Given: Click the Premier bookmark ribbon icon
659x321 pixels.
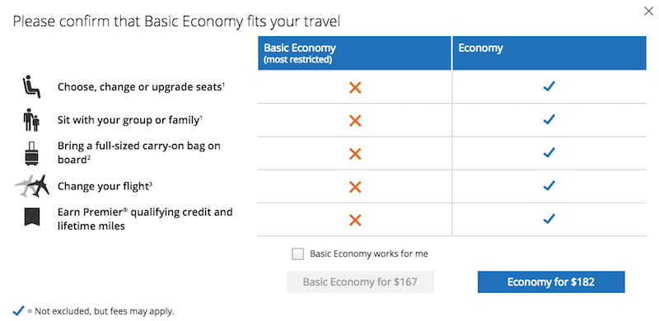Looking at the screenshot, I should (32, 217).
